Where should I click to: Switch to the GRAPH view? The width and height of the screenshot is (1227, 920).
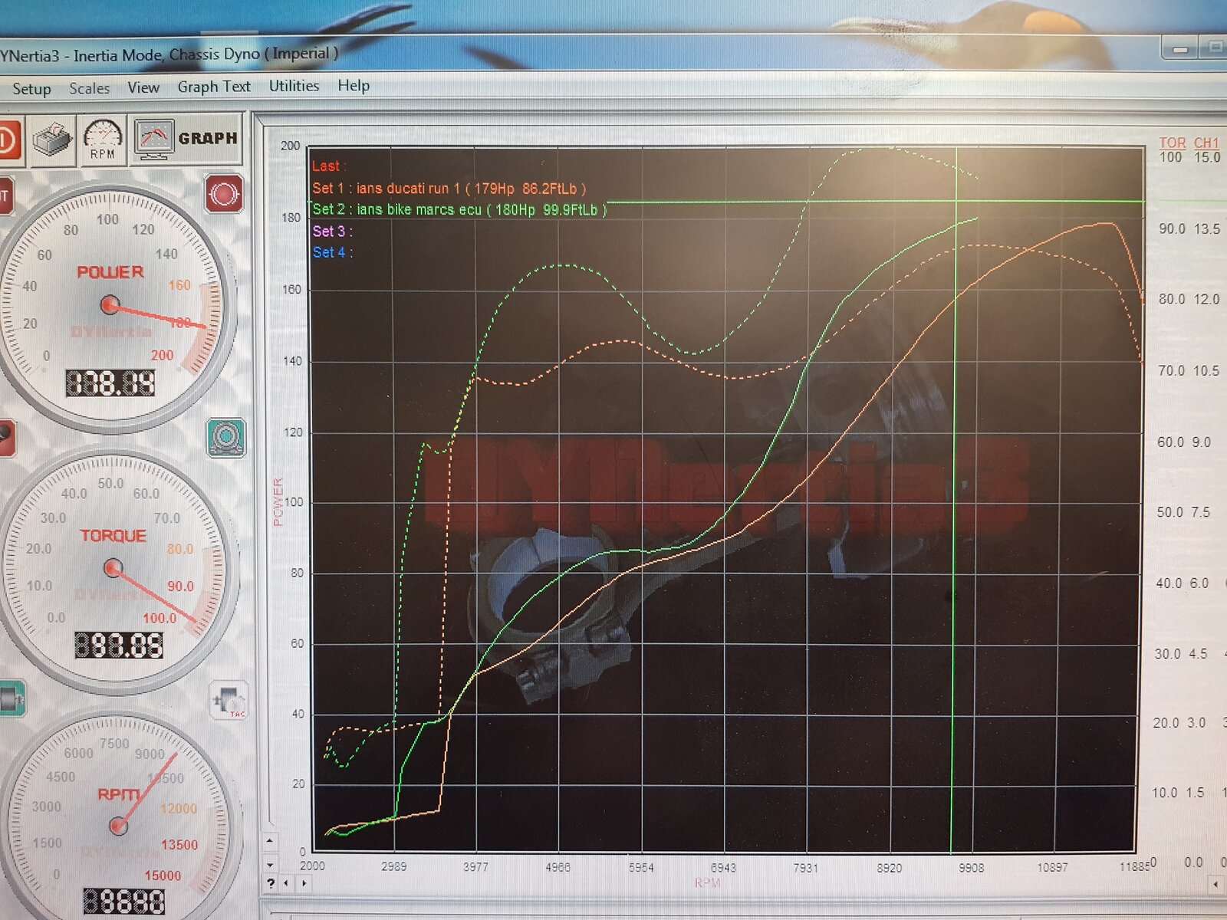[186, 139]
